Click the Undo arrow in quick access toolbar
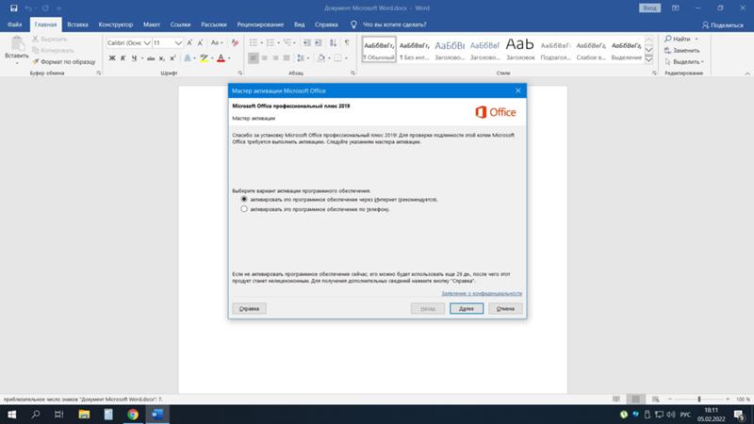The height and width of the screenshot is (424, 754). (x=28, y=8)
